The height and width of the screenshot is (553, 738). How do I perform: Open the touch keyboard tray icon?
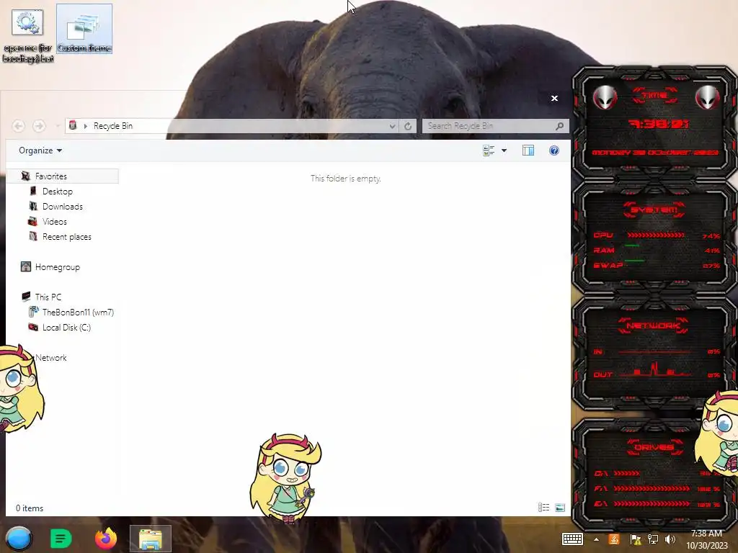(572, 539)
